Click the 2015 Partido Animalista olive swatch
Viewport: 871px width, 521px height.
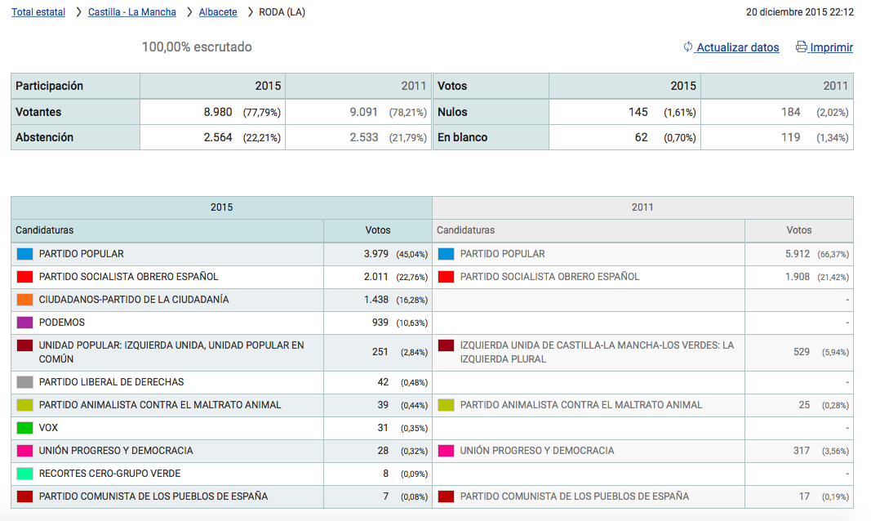coord(25,405)
